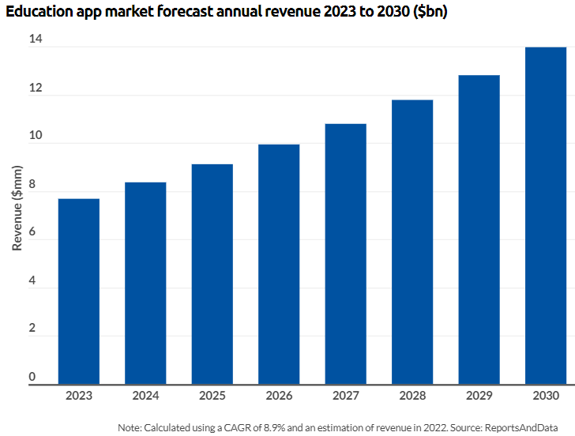
Task: Click the 2029 bar
Action: point(479,230)
